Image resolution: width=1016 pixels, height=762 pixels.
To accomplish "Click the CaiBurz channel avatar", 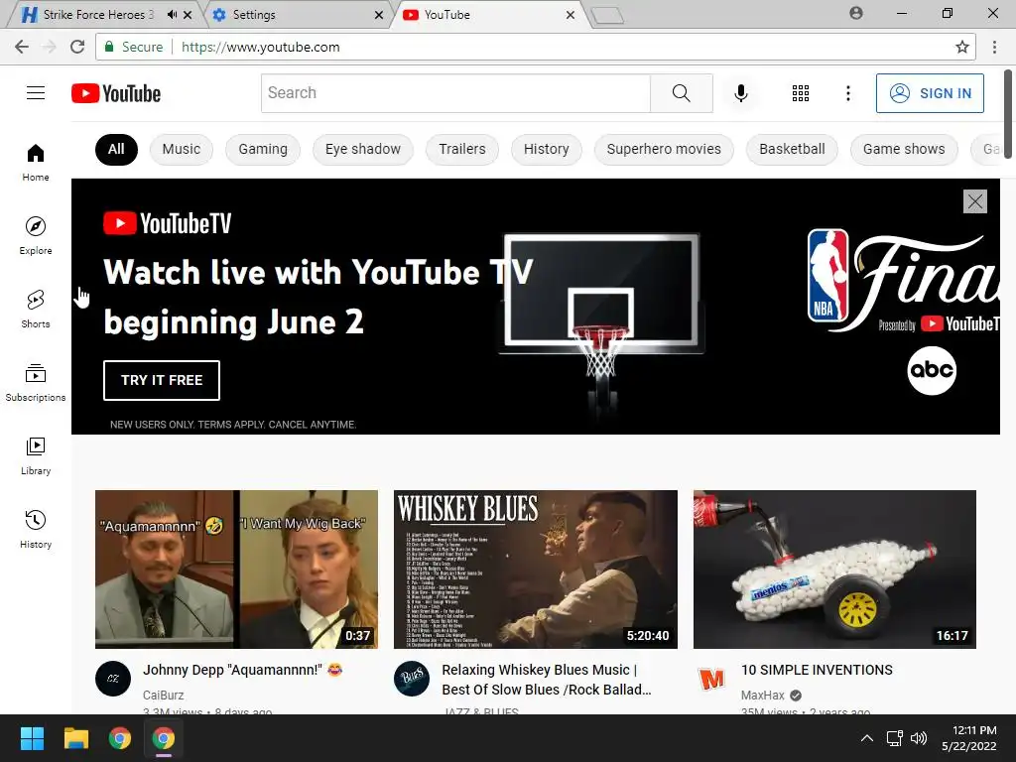I will pyautogui.click(x=113, y=679).
